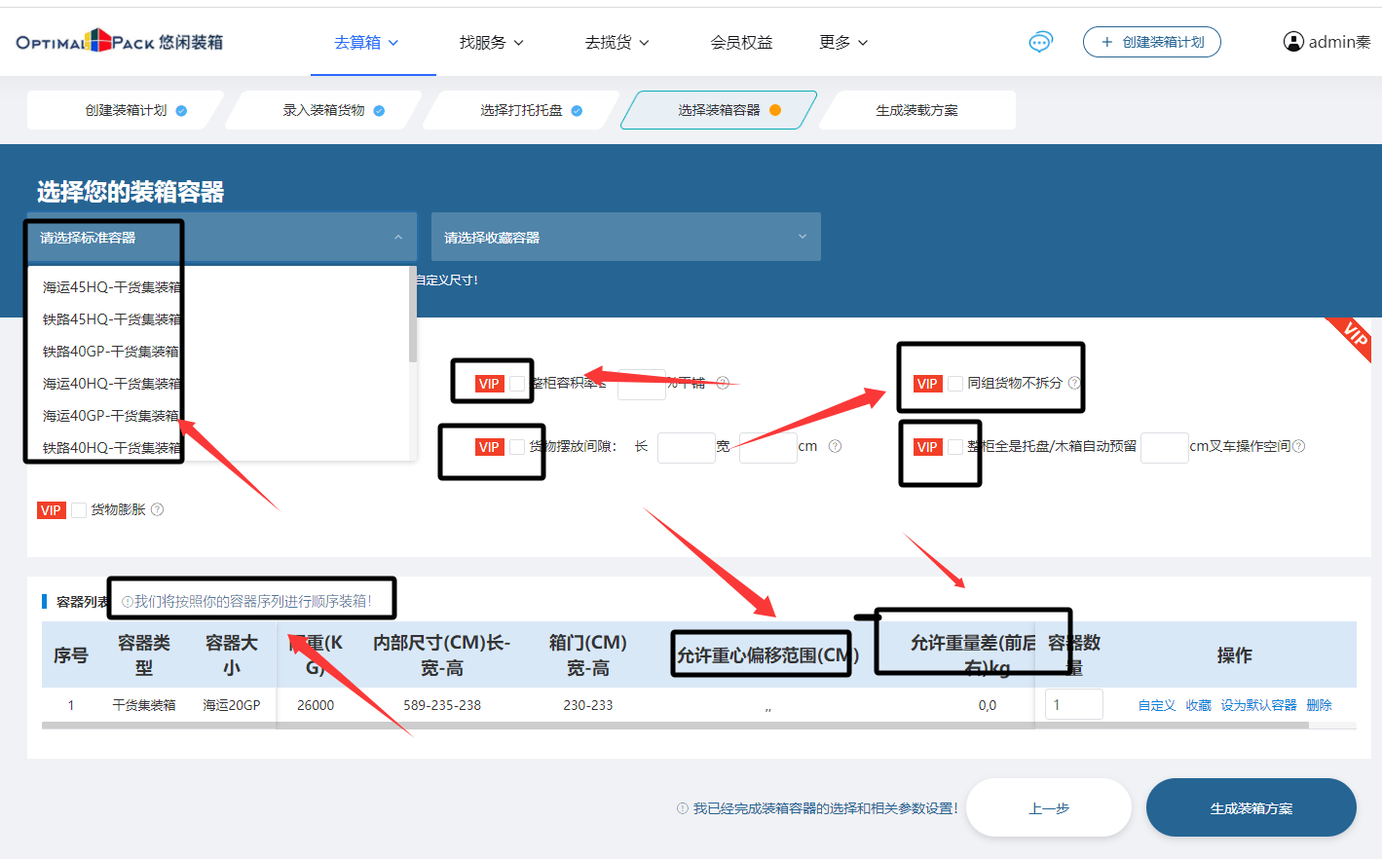Image resolution: width=1382 pixels, height=859 pixels.
Task: Enable the 货物膨胀 checkbox
Action: 79,510
